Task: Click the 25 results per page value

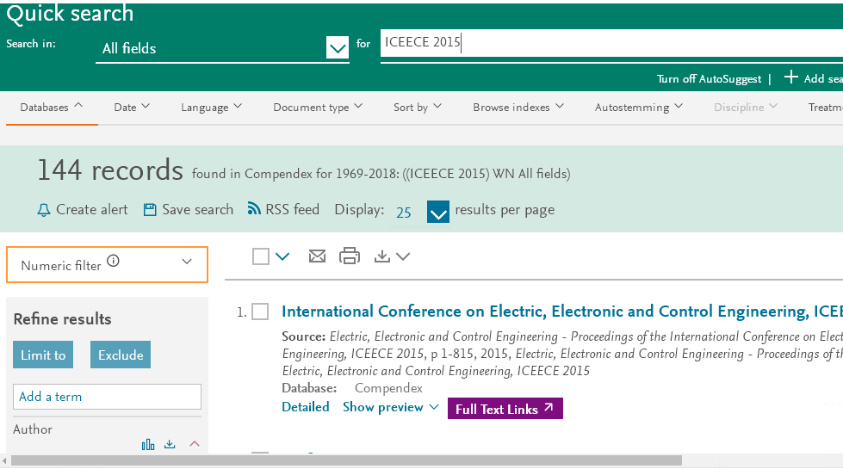Action: click(404, 213)
